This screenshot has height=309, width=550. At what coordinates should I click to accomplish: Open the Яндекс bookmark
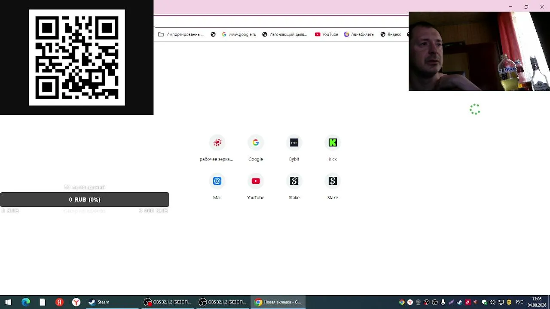coord(391,34)
